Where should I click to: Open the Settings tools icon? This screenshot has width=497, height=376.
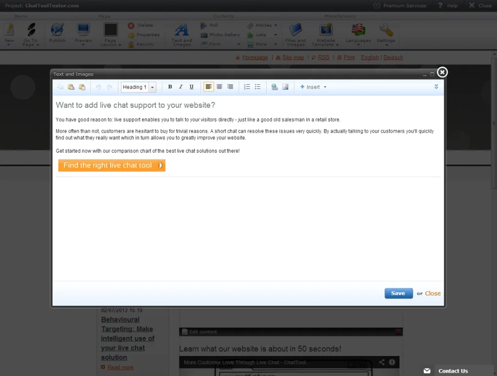pyautogui.click(x=386, y=34)
